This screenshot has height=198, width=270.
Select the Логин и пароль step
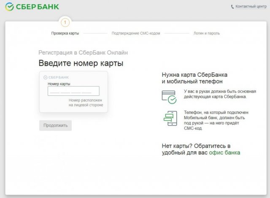(x=207, y=33)
